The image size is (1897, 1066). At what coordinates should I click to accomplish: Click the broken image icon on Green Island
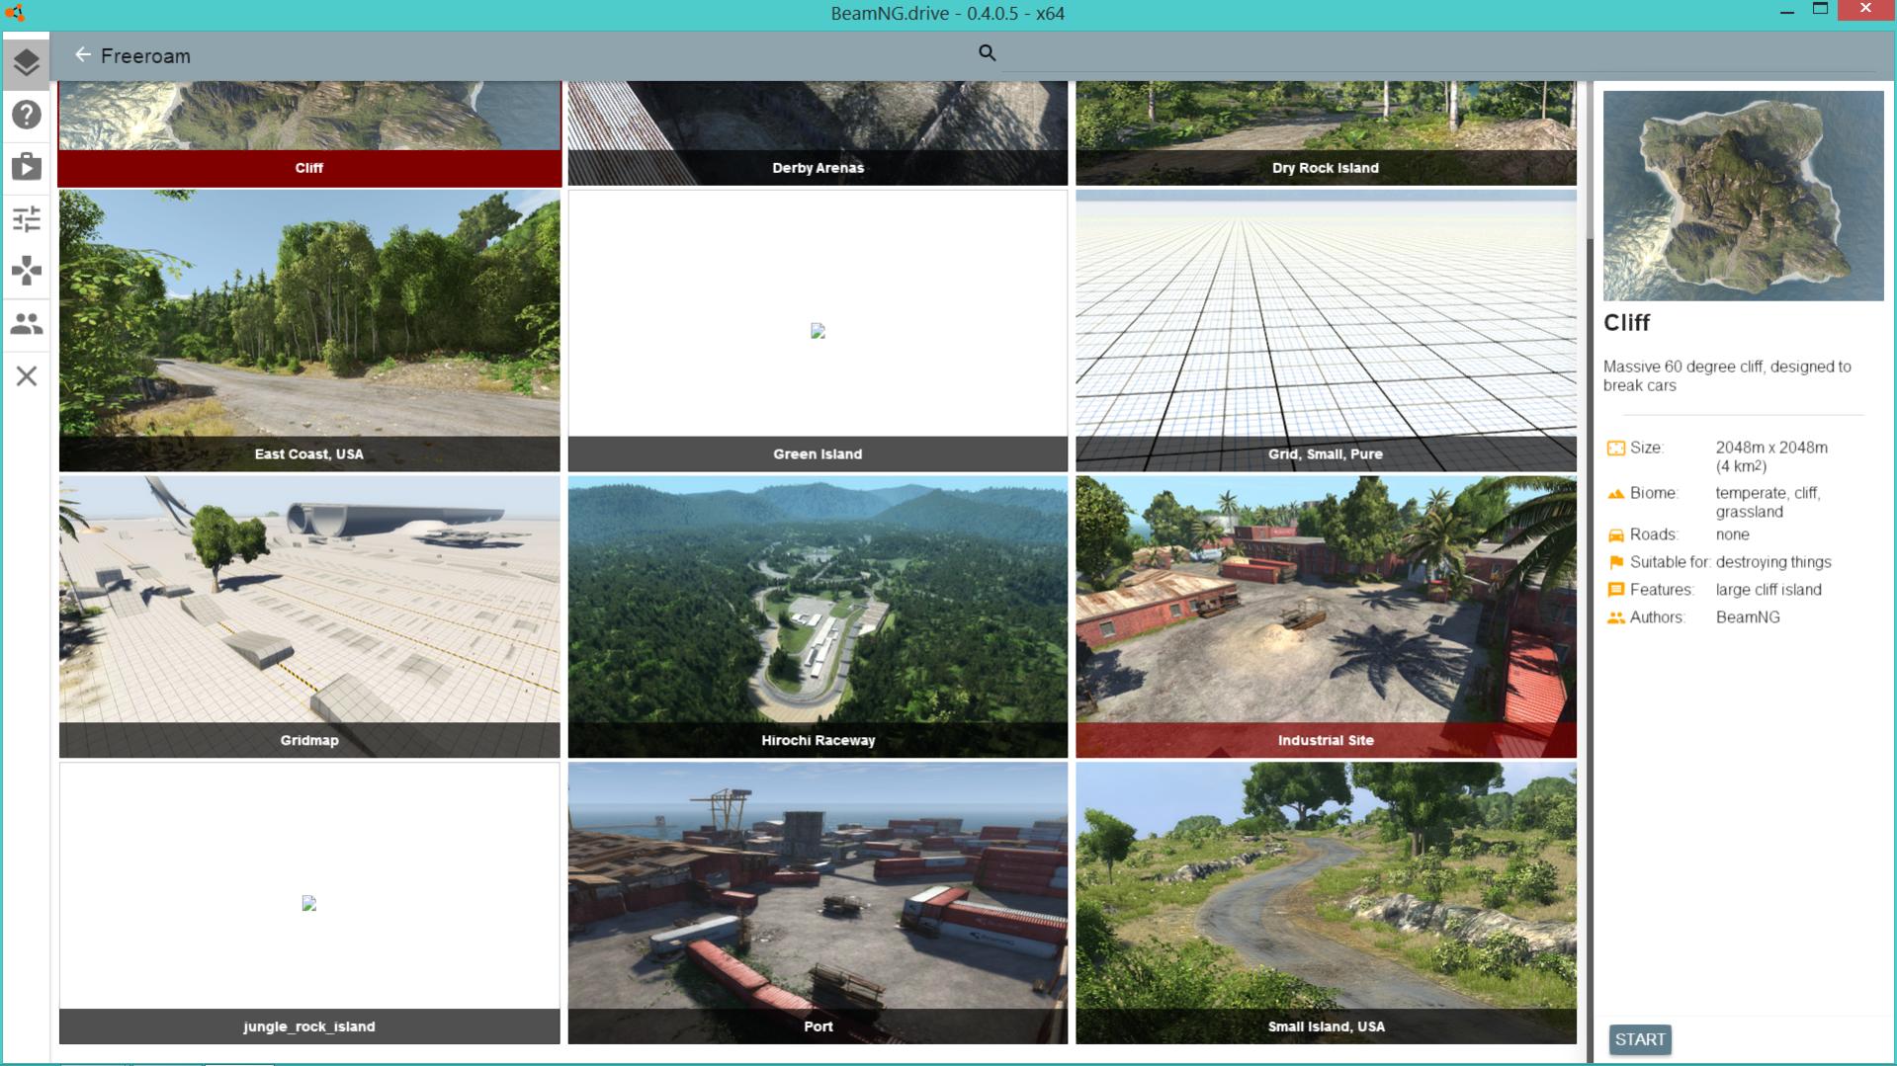(818, 331)
